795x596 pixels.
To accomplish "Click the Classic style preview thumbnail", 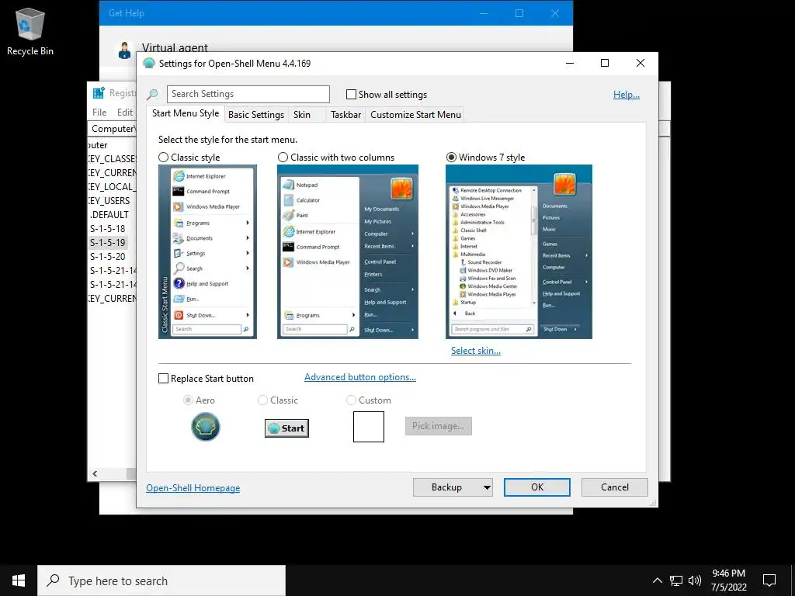I will (x=207, y=252).
